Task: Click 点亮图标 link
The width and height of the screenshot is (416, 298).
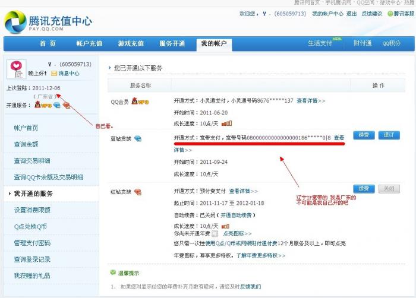Action: click(237, 233)
